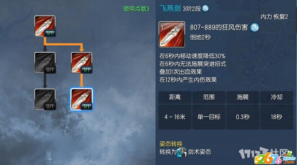This screenshot has width=297, height=165.
Task: Click the 剑术姿态 stance icon
Action: coord(182,152)
